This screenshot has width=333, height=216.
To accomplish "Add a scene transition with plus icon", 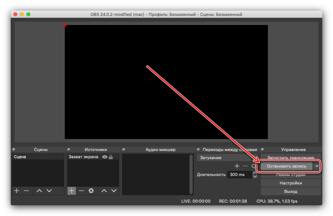I will click(x=237, y=166).
